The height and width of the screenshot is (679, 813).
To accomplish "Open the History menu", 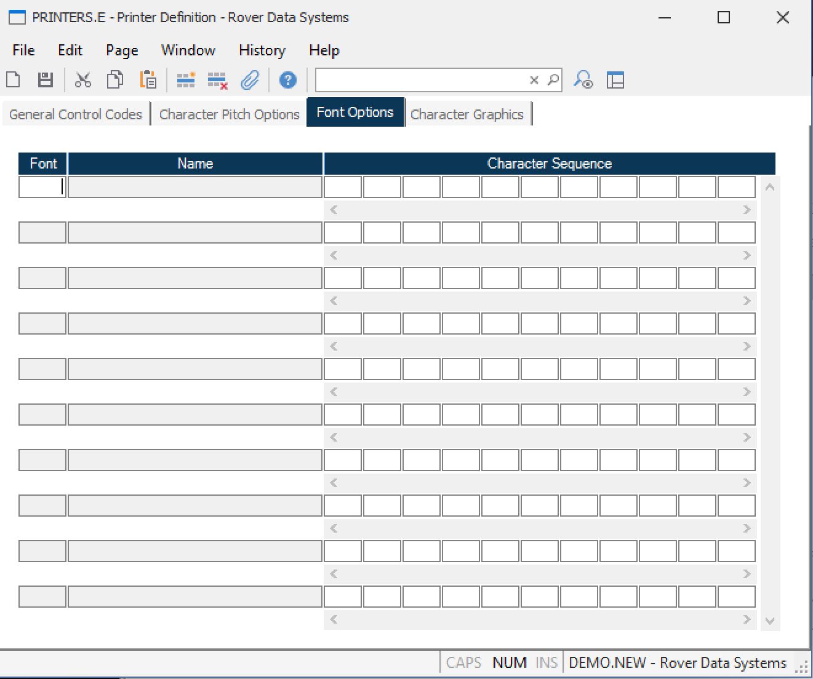I will tap(262, 50).
